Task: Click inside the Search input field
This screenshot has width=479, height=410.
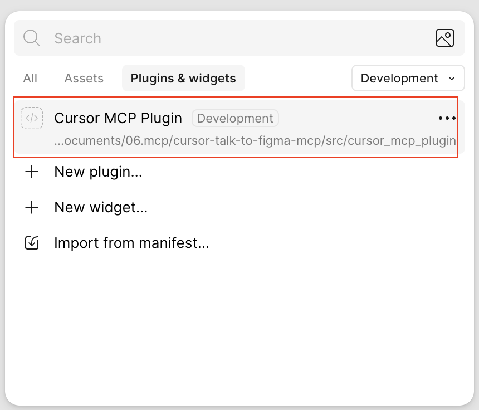Action: pyautogui.click(x=167, y=38)
